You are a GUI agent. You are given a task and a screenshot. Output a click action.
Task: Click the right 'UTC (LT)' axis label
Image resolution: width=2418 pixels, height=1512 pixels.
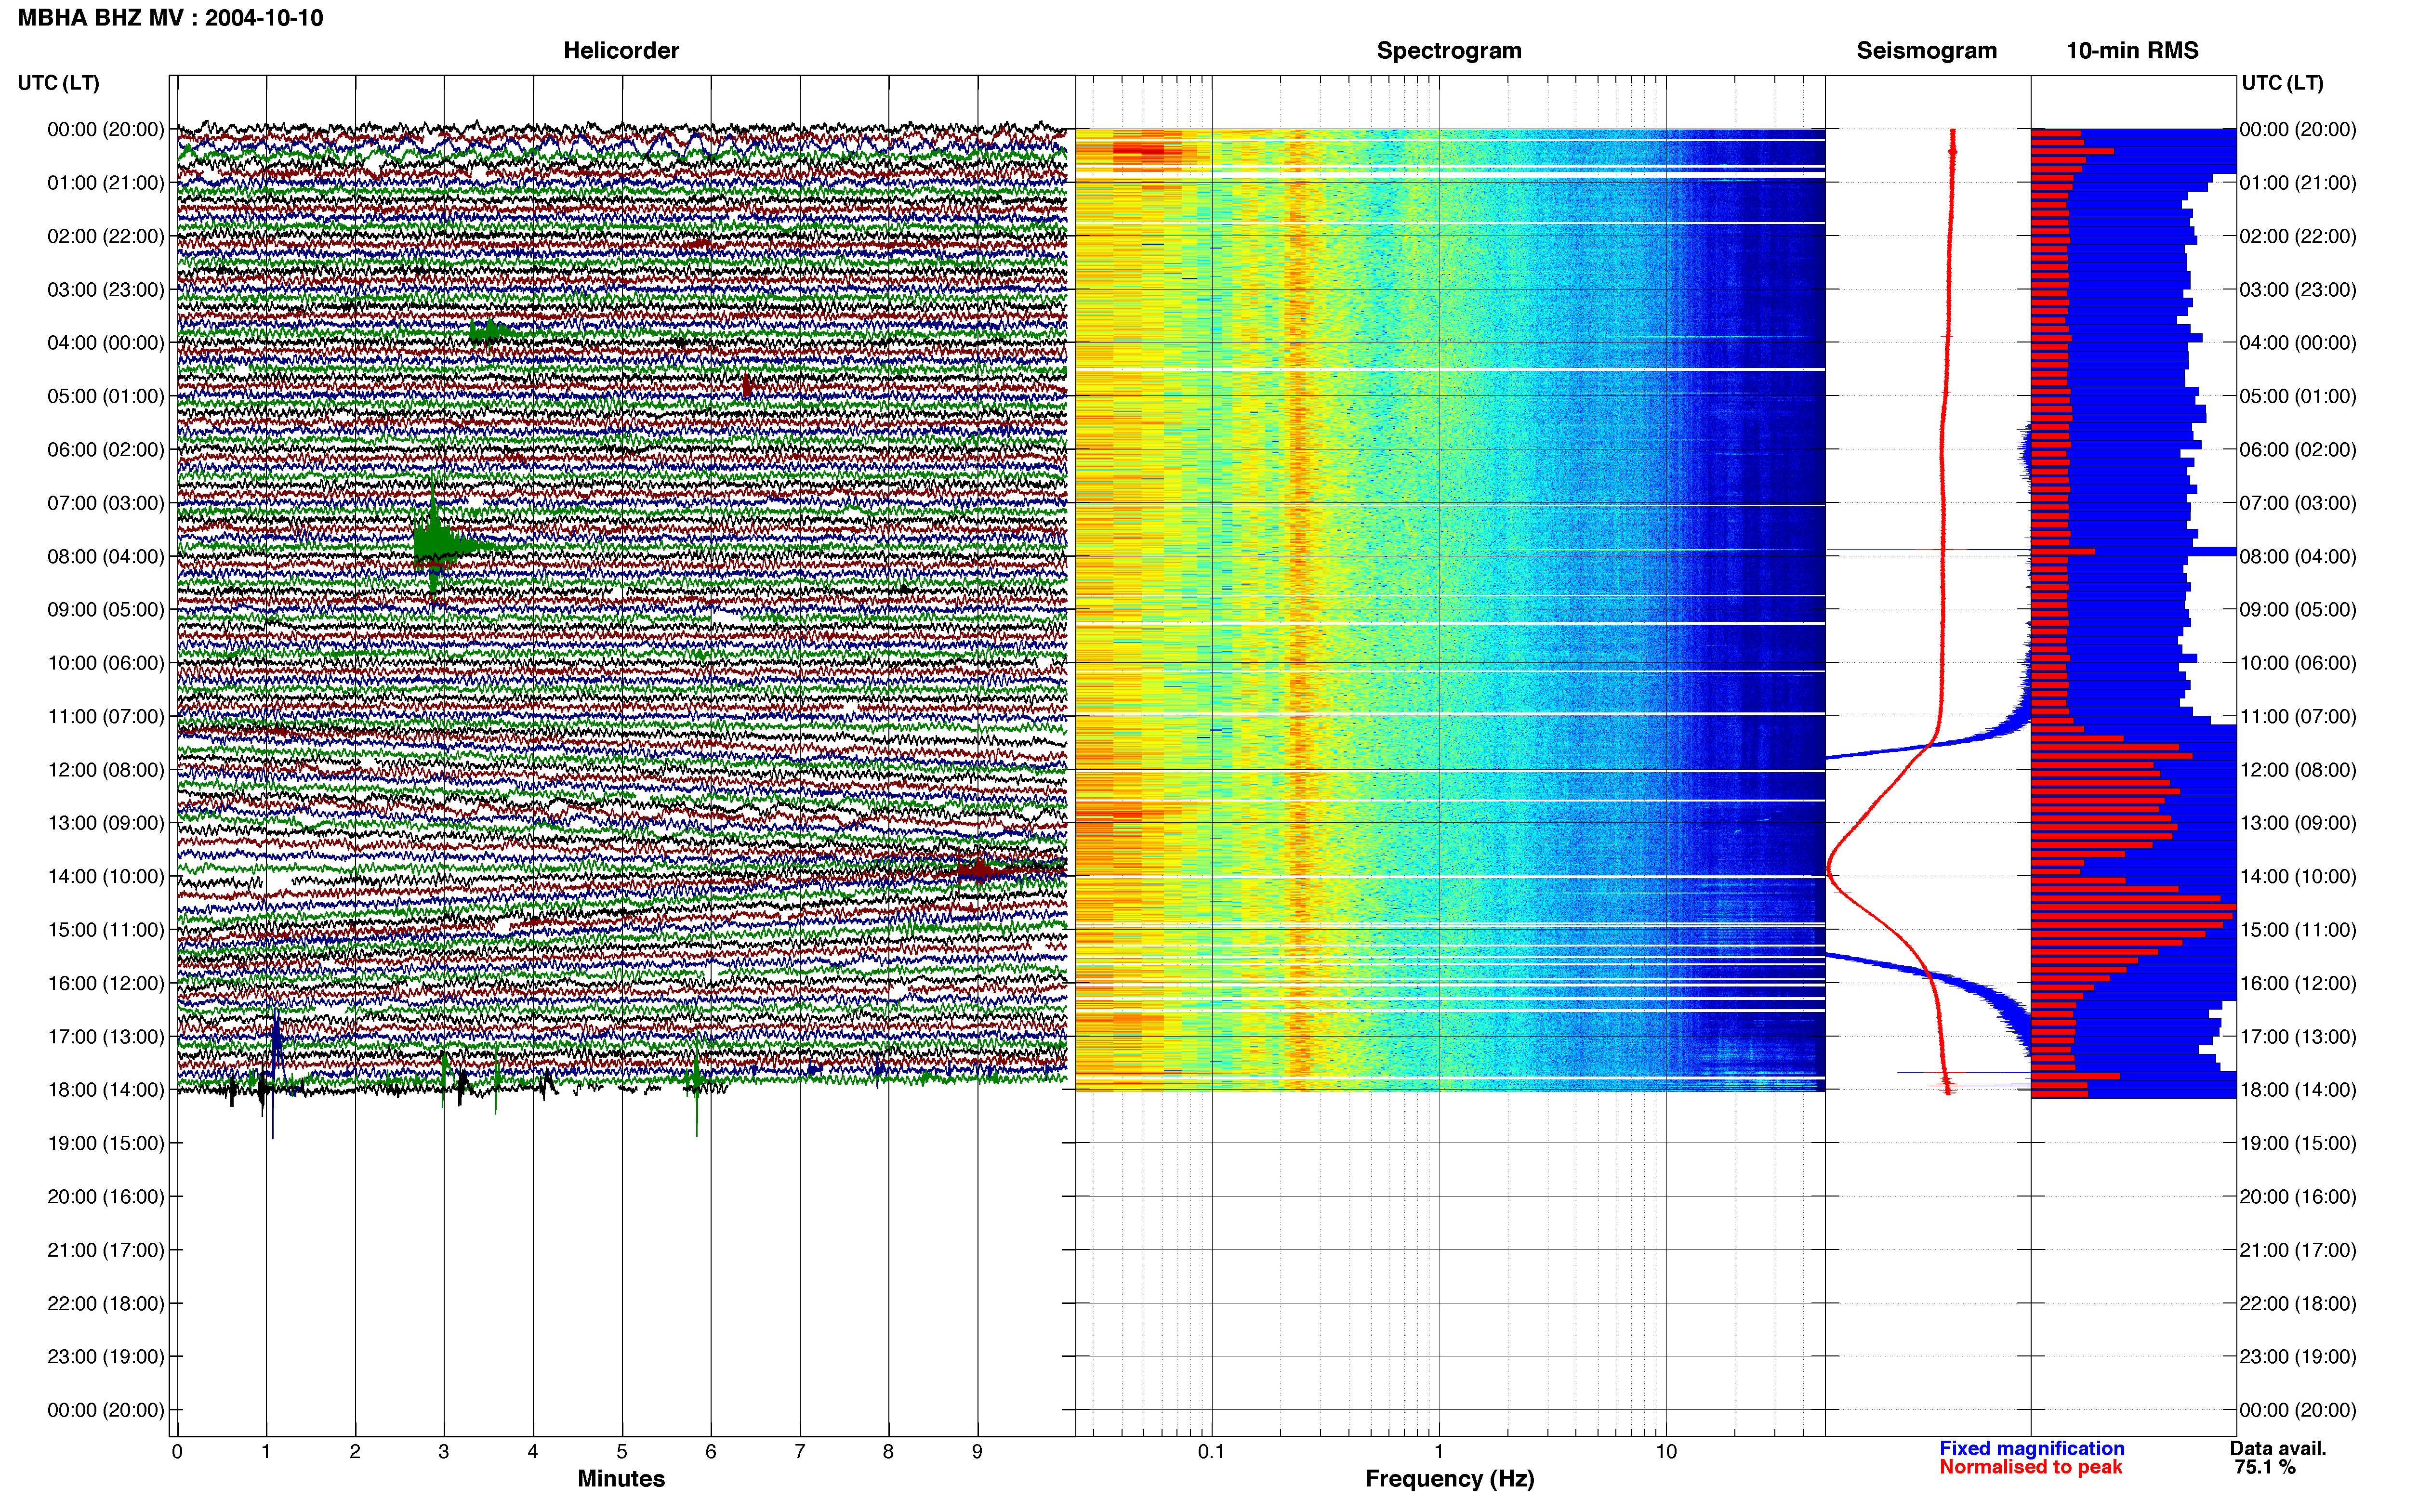coord(2283,83)
